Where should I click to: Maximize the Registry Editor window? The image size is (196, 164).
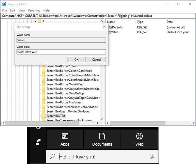point(179,4)
